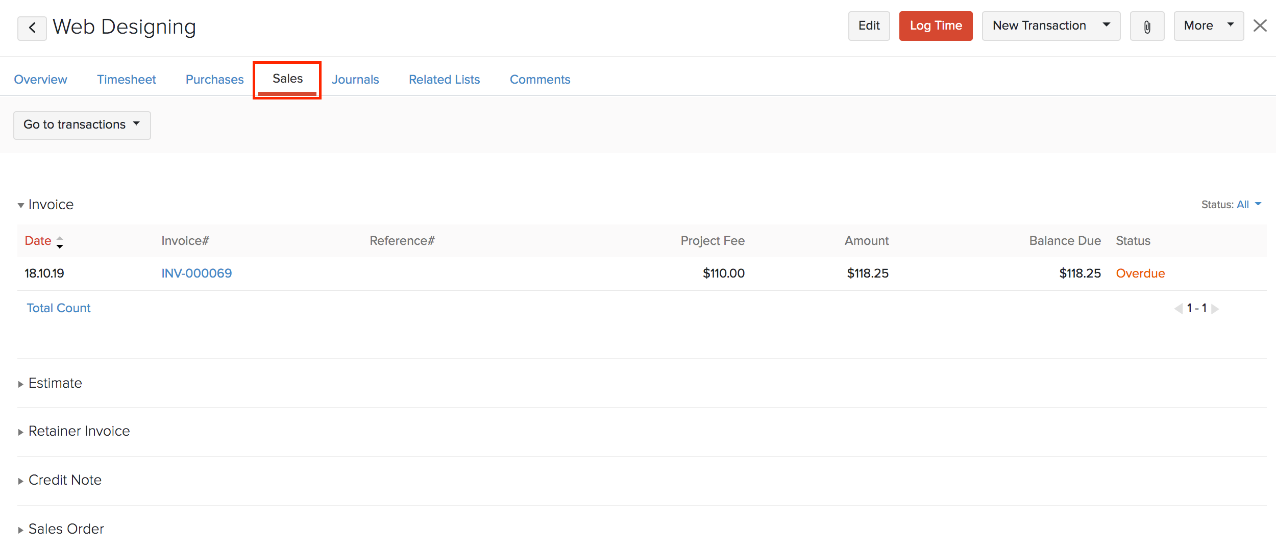Open Go to transactions dropdown
Image resolution: width=1276 pixels, height=551 pixels.
coord(82,125)
